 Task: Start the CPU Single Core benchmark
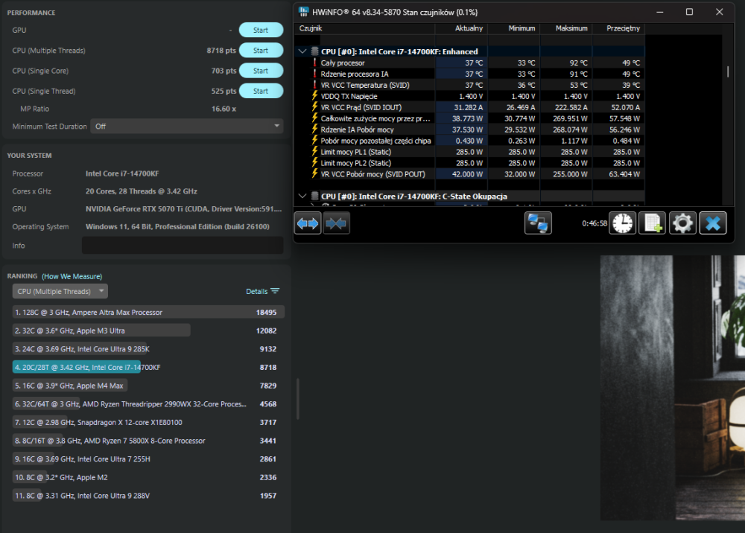tap(261, 71)
